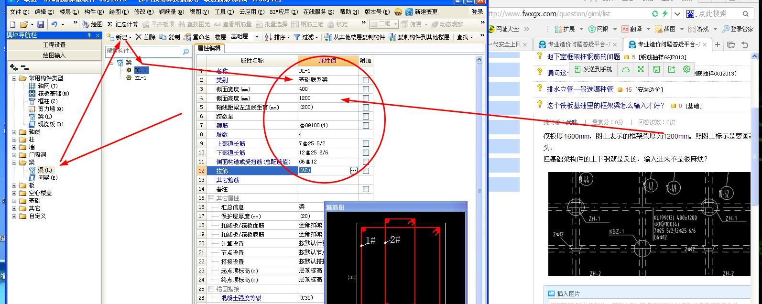Click the gear settings icon in the browser floating toolbar
Viewport: 762px width, 304px height.
[686, 69]
